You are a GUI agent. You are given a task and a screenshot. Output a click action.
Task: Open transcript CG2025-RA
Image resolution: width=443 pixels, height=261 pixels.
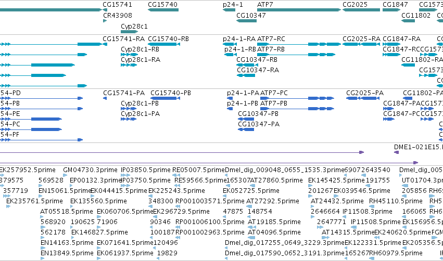tap(362, 38)
